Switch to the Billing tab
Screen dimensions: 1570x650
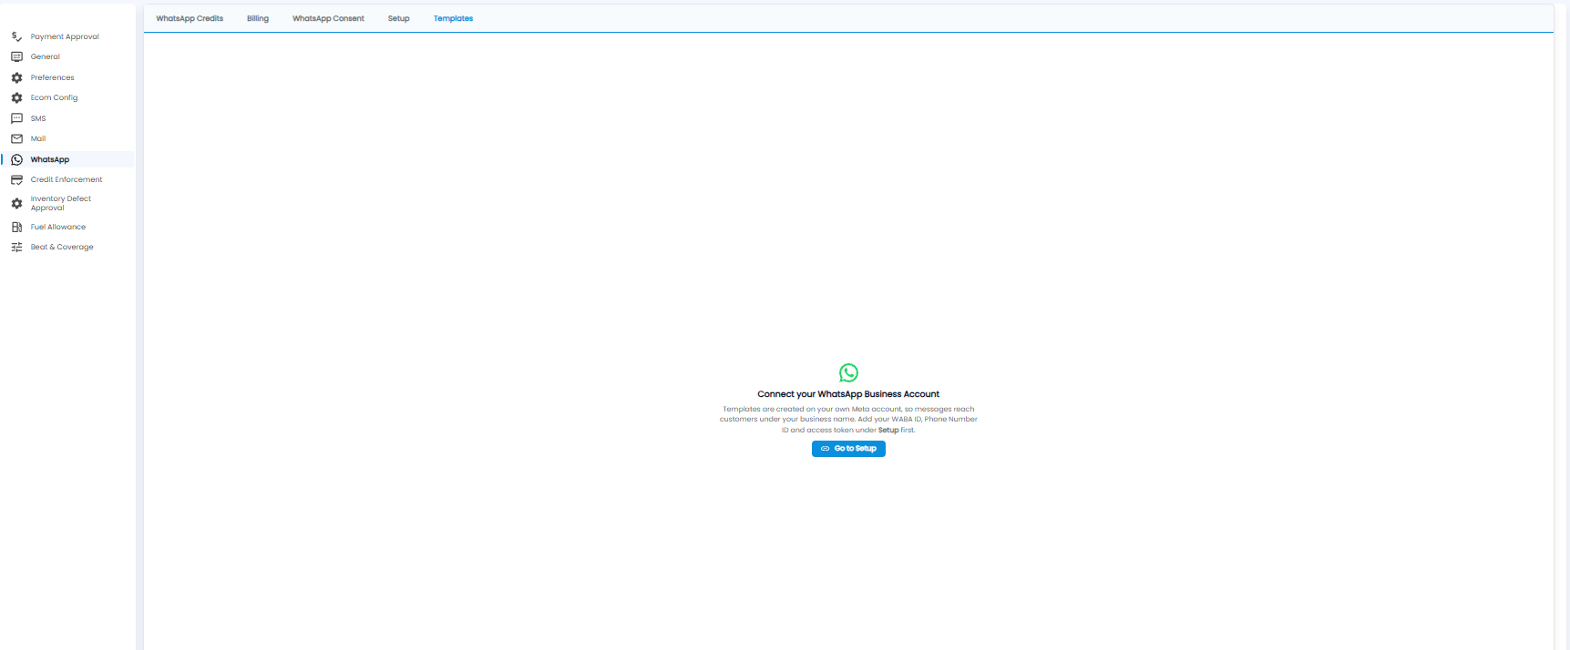click(x=258, y=18)
